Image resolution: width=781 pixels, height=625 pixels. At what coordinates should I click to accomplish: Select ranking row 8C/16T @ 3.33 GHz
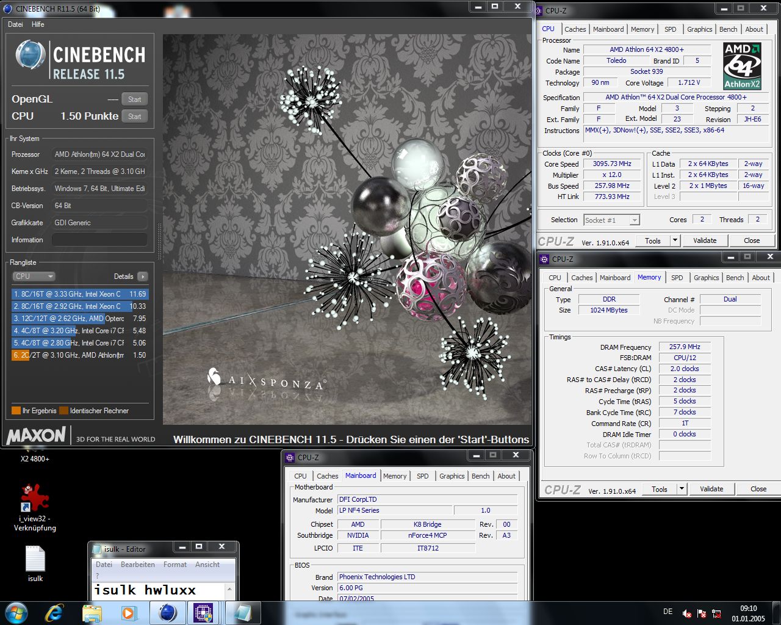[80, 294]
